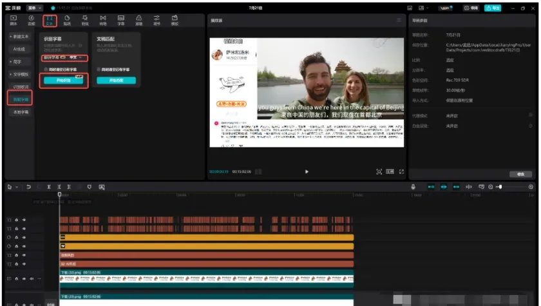
Task: Click the 导出 export button
Action: tap(492, 8)
